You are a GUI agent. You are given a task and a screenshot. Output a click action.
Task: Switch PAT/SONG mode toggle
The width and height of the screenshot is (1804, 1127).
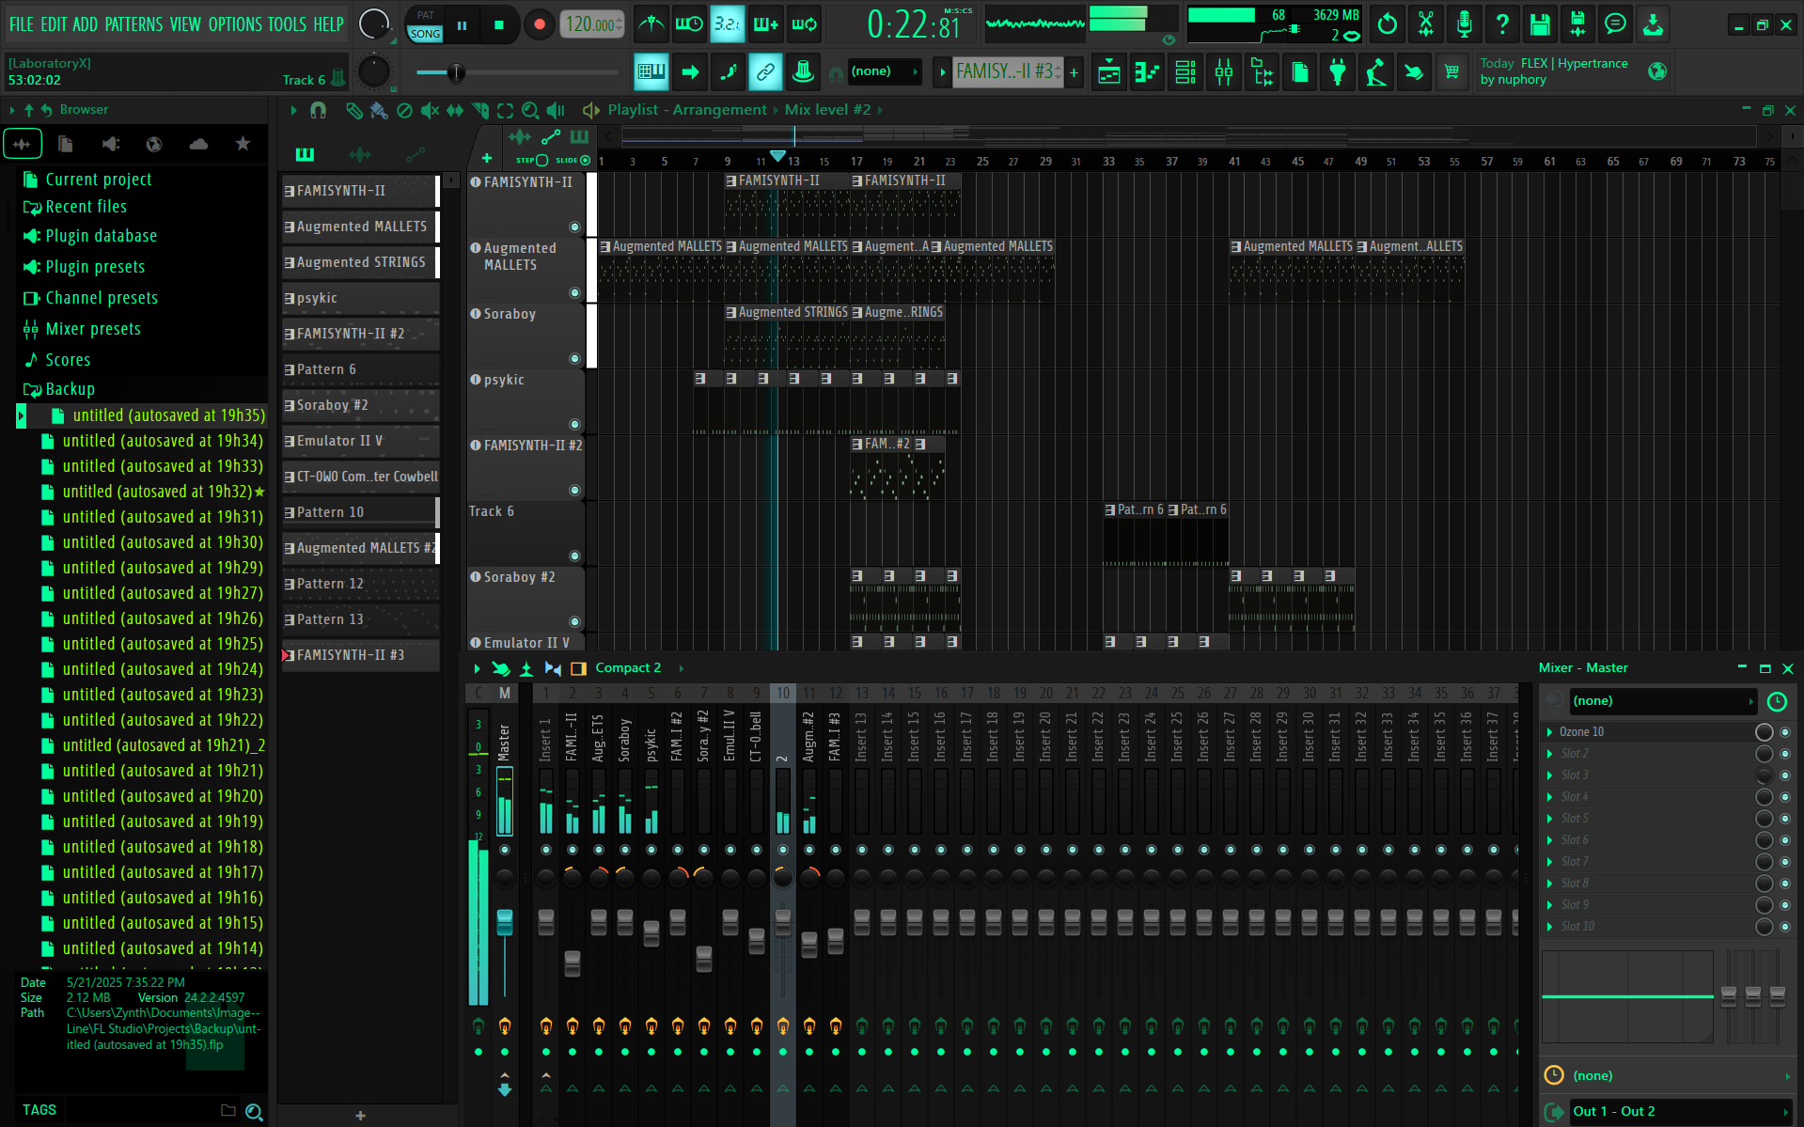pyautogui.click(x=425, y=25)
